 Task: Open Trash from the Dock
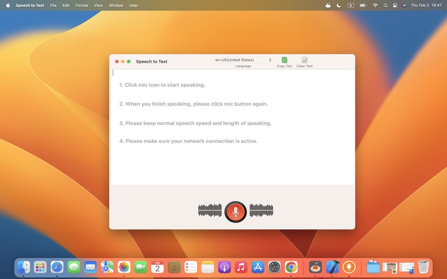tap(424, 267)
